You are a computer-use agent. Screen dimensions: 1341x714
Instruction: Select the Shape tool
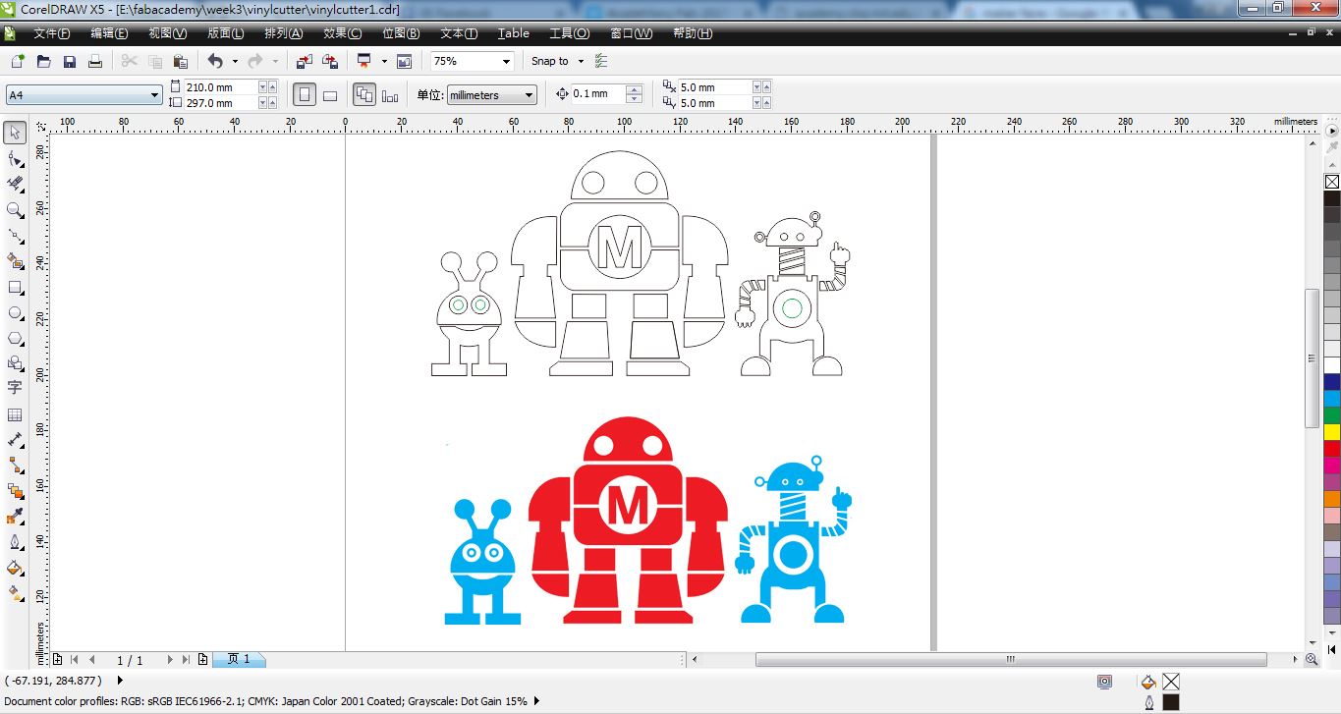point(15,155)
